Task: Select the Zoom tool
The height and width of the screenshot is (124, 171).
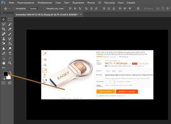Action: tap(10, 63)
